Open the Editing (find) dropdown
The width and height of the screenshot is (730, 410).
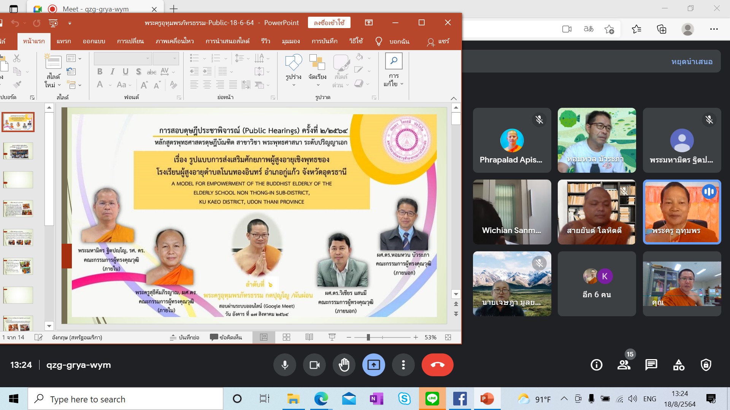click(394, 70)
